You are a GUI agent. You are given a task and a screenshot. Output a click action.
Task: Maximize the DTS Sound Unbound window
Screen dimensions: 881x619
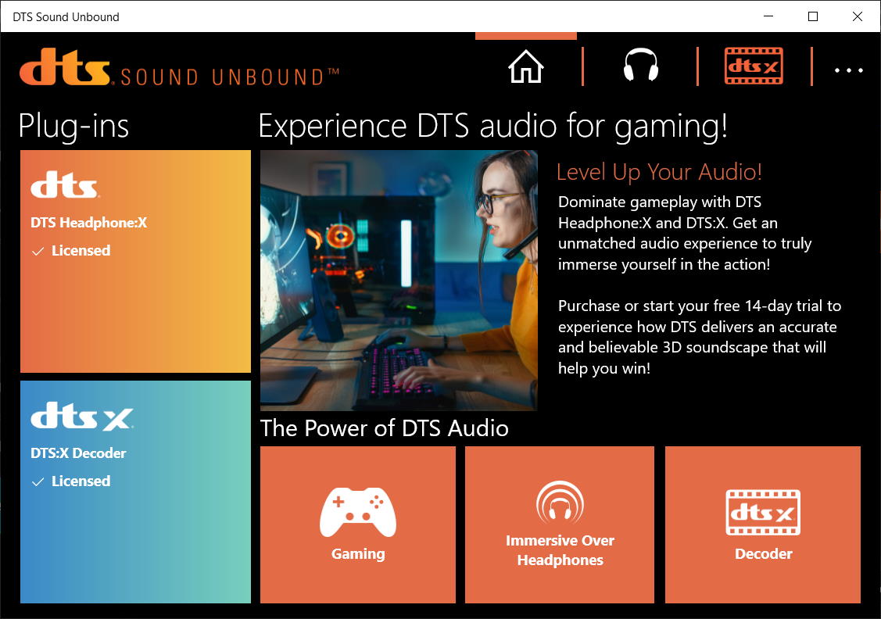(x=813, y=16)
